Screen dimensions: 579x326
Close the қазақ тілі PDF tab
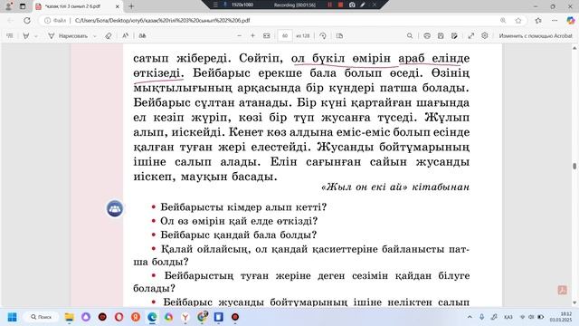pyautogui.click(x=117, y=6)
